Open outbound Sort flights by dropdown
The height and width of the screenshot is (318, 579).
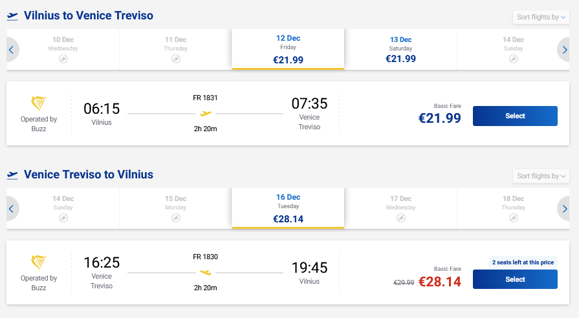(x=540, y=17)
